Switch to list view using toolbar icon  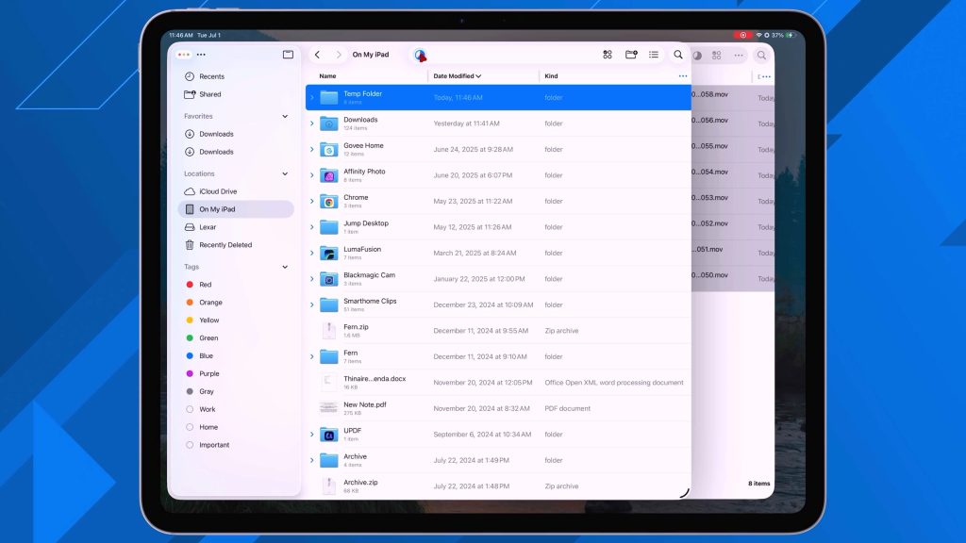(654, 55)
